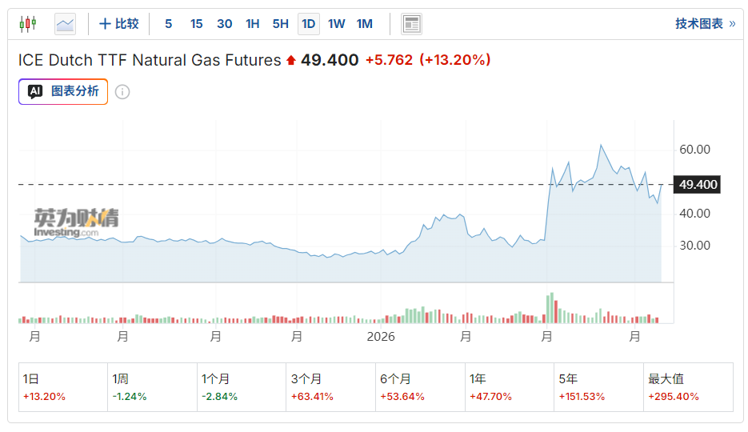
Task: Click the 49.400 current price label on axis
Action: tap(698, 185)
